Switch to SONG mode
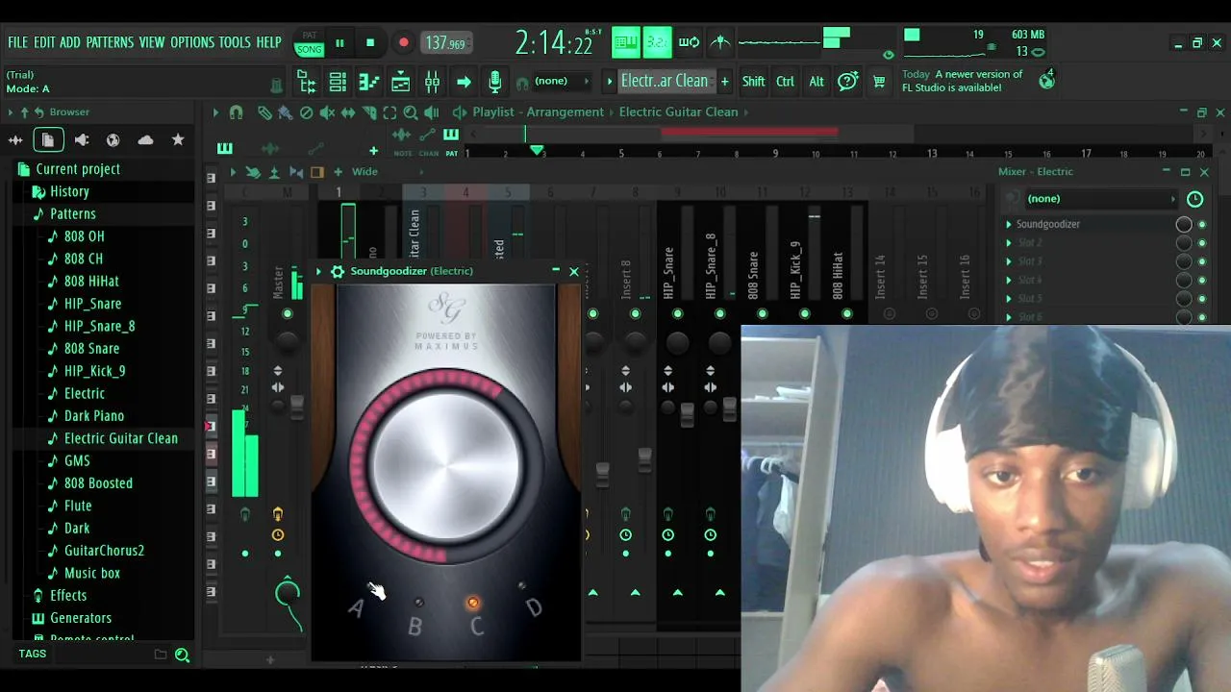1231x692 pixels. (x=310, y=49)
